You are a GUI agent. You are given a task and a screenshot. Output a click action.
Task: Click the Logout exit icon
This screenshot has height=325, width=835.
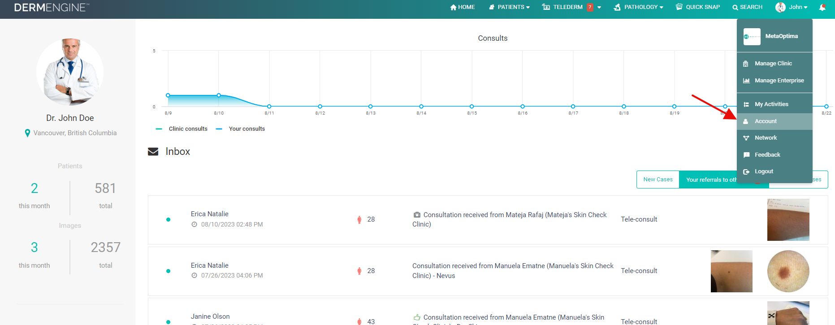tap(746, 171)
